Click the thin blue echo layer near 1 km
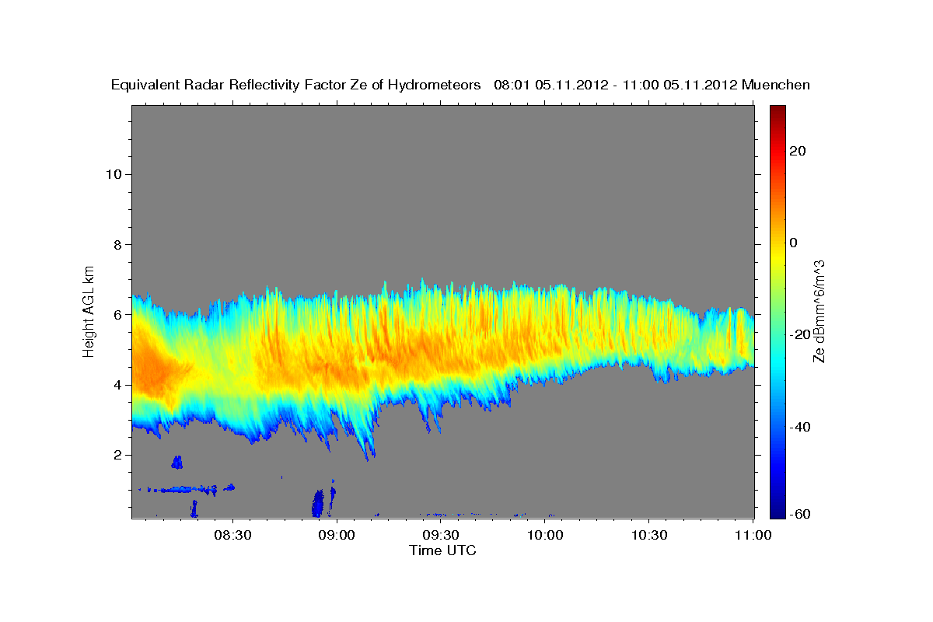The image size is (933, 622). 187,489
